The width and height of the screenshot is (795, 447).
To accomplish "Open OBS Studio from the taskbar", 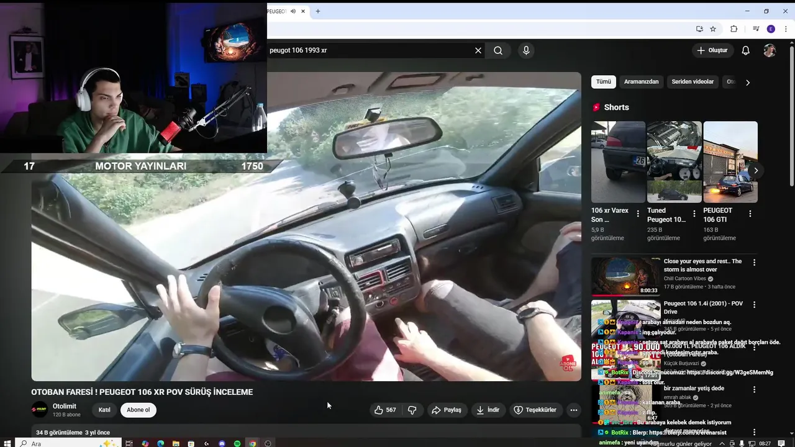I will click(268, 443).
